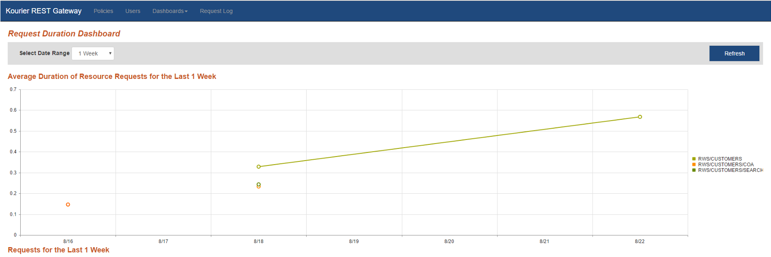
Task: Click the RWS/CUSTOMERS/COA legend color swatch
Action: pos(694,165)
